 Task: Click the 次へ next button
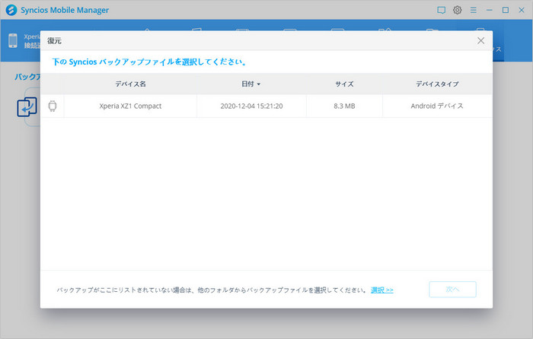(452, 290)
